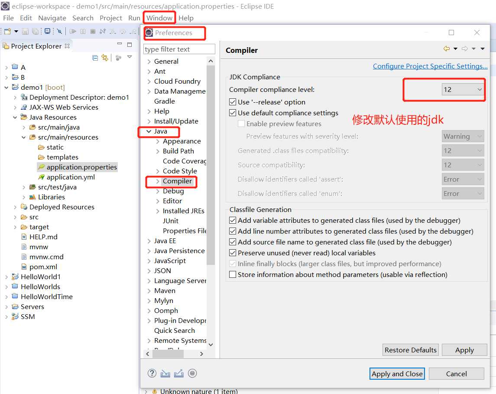Collapse All in Project Explorer

95,58
